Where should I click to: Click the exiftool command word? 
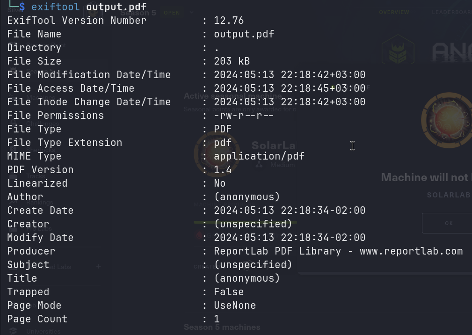click(x=56, y=7)
